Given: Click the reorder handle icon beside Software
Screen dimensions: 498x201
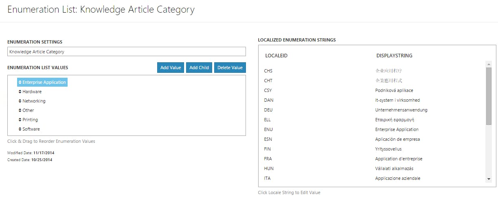Looking at the screenshot, I should click(20, 129).
